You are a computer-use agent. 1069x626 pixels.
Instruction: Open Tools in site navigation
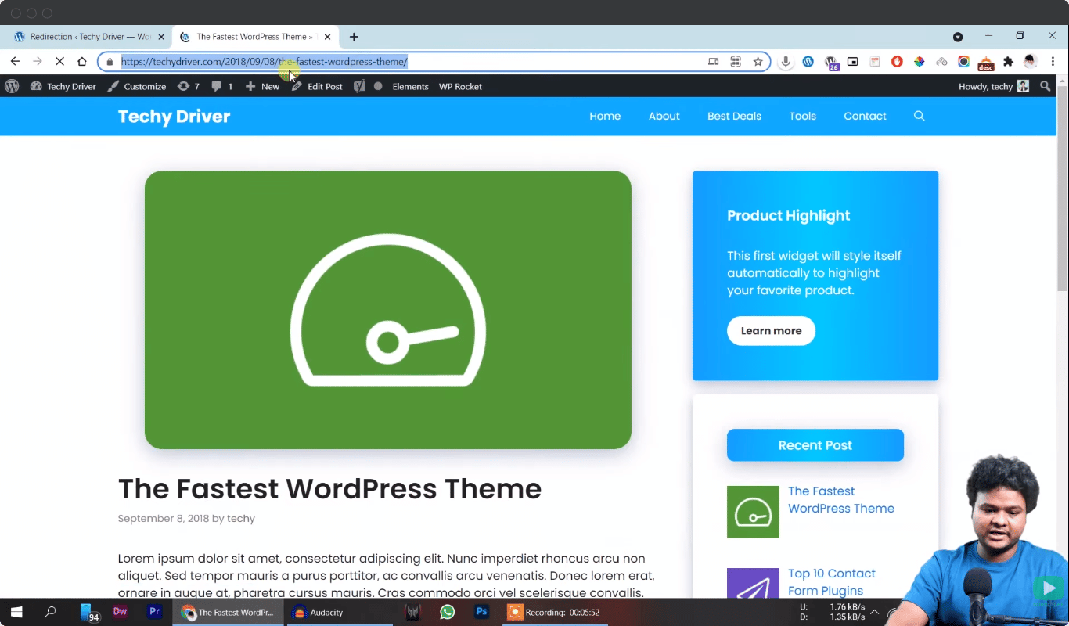pyautogui.click(x=802, y=116)
